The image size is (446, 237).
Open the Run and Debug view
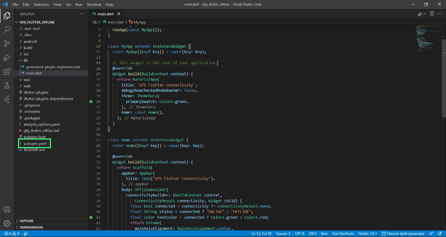(7, 57)
